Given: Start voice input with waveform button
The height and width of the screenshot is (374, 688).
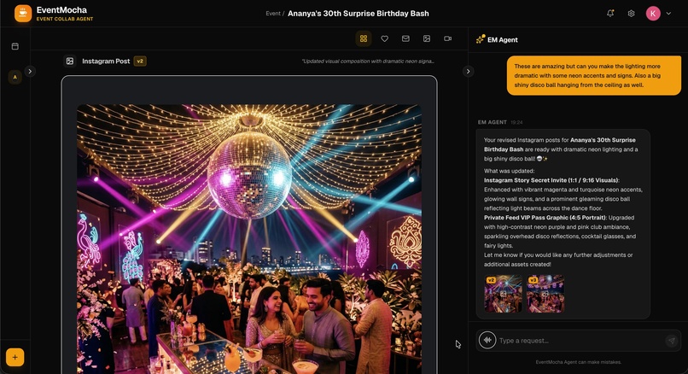Looking at the screenshot, I should [487, 340].
